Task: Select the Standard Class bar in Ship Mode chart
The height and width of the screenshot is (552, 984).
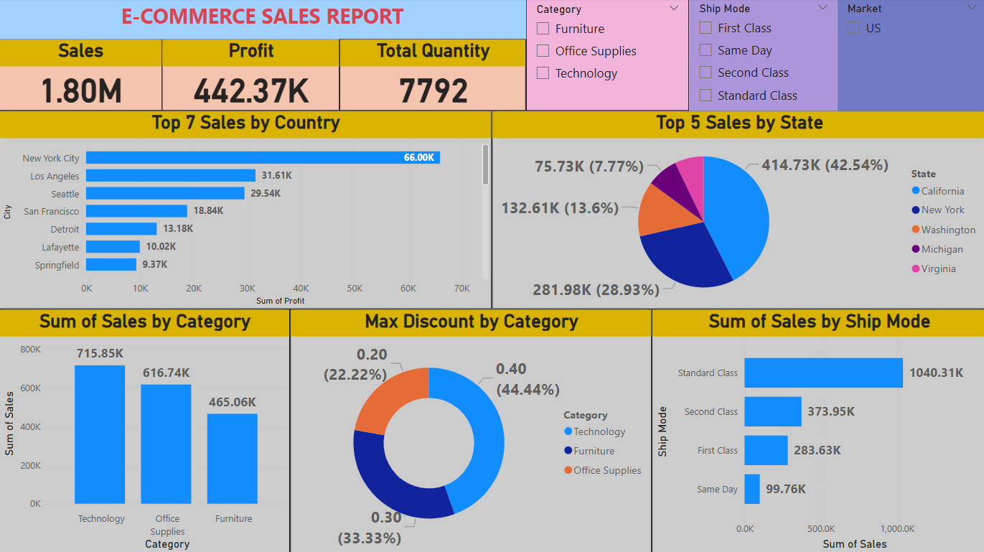Action: click(823, 373)
